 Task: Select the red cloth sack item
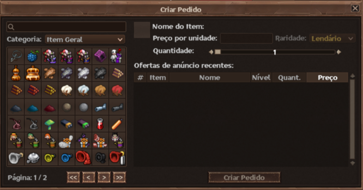[x=117, y=90]
